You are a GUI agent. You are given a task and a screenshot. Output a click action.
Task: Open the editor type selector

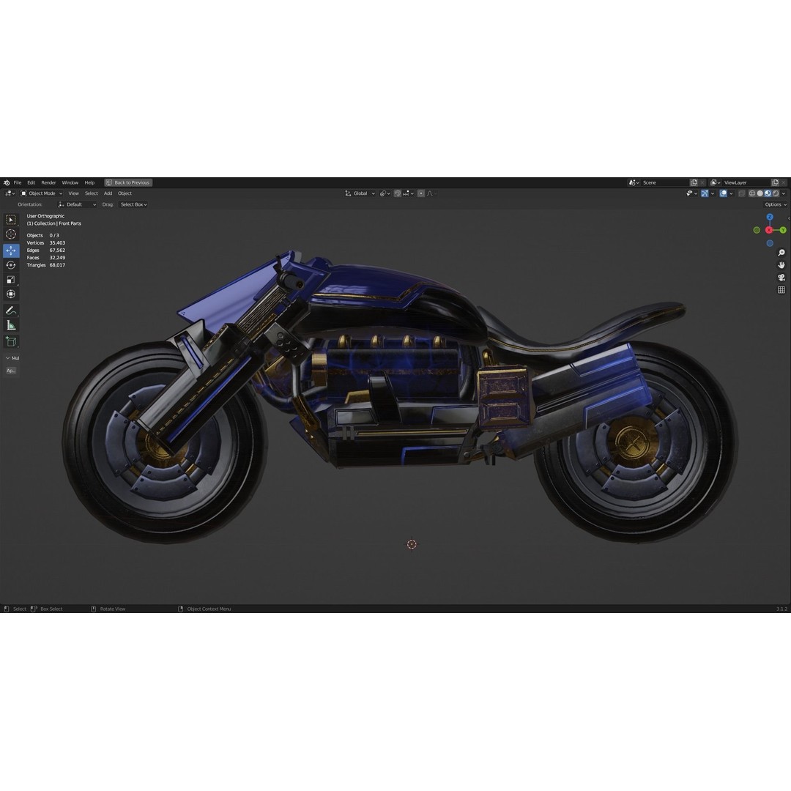click(x=10, y=193)
